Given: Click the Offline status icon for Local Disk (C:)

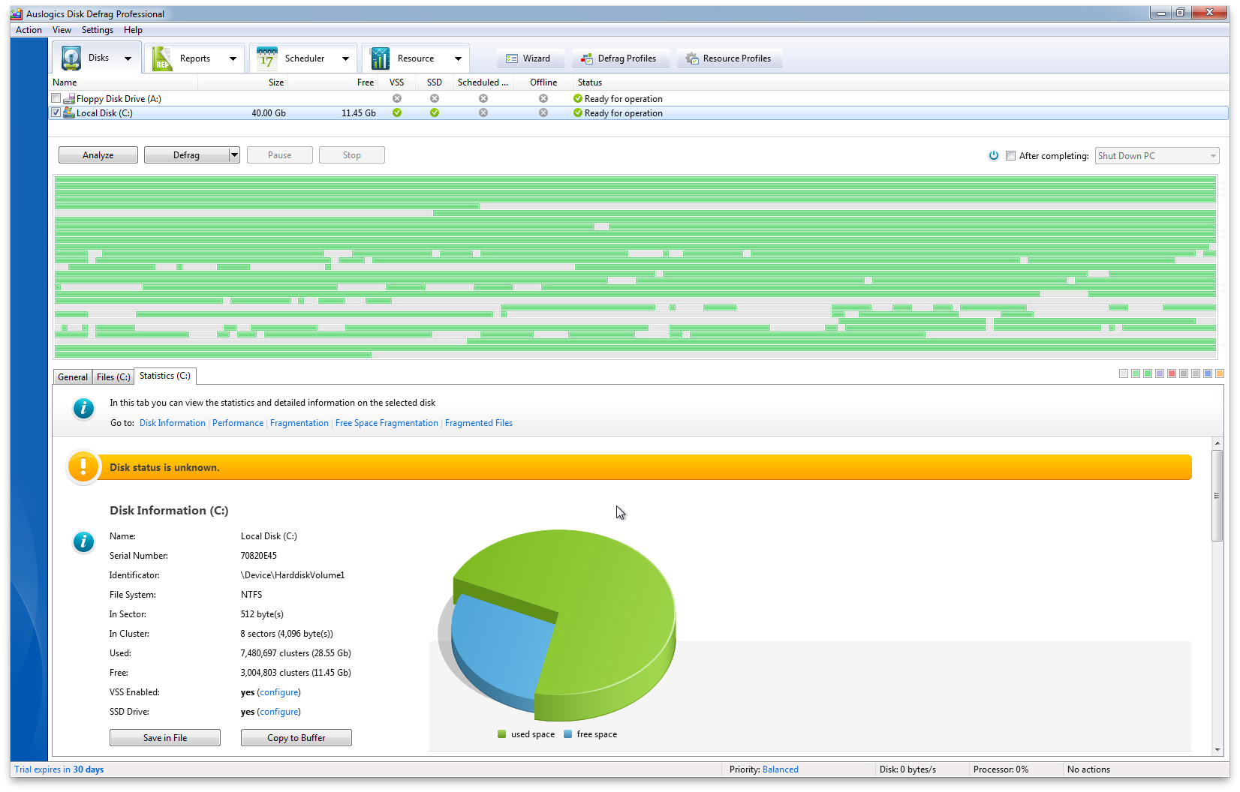Looking at the screenshot, I should [x=543, y=112].
